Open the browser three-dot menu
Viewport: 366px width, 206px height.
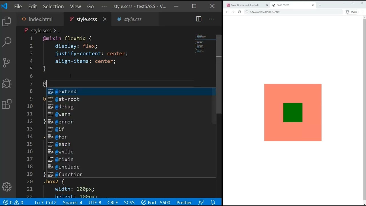tap(362, 12)
